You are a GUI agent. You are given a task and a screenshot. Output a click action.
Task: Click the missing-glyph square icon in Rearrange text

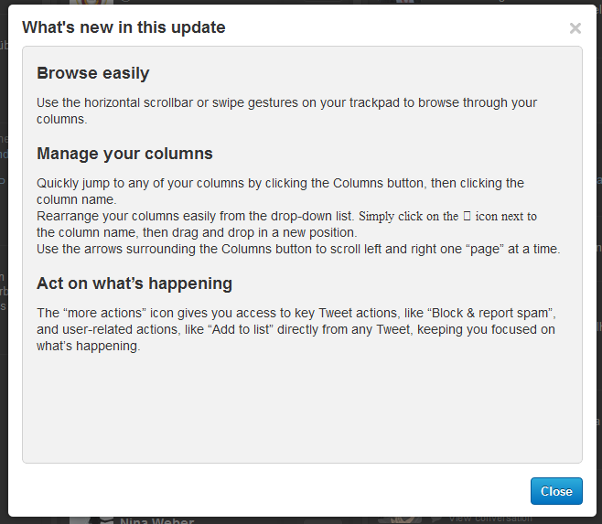click(x=467, y=216)
